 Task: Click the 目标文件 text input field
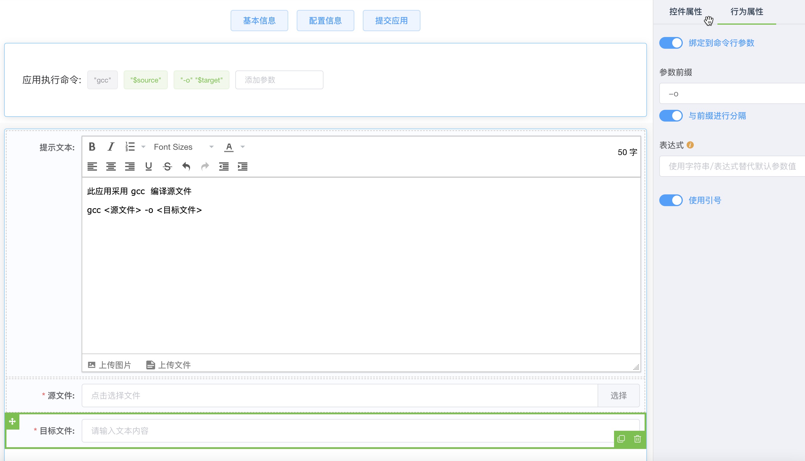coord(360,430)
